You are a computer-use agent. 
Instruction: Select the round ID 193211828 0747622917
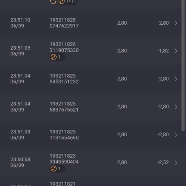pyautogui.click(x=64, y=23)
